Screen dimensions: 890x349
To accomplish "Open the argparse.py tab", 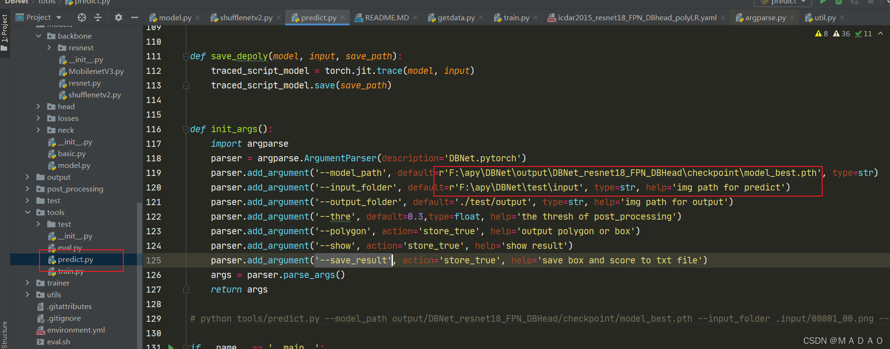I will pyautogui.click(x=761, y=18).
